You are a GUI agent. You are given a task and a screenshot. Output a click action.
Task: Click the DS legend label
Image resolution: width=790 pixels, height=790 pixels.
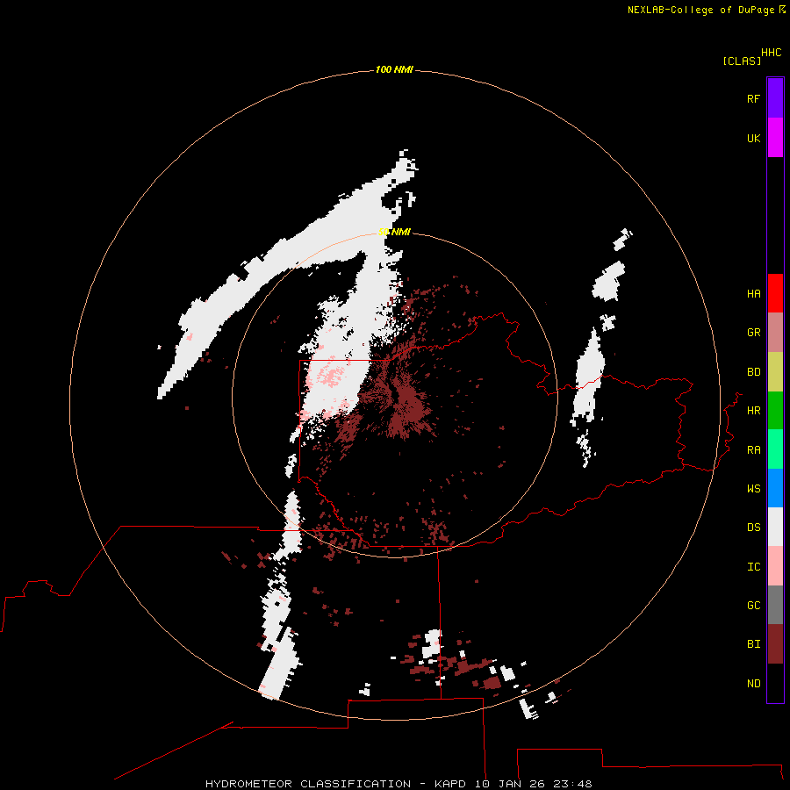(x=753, y=528)
